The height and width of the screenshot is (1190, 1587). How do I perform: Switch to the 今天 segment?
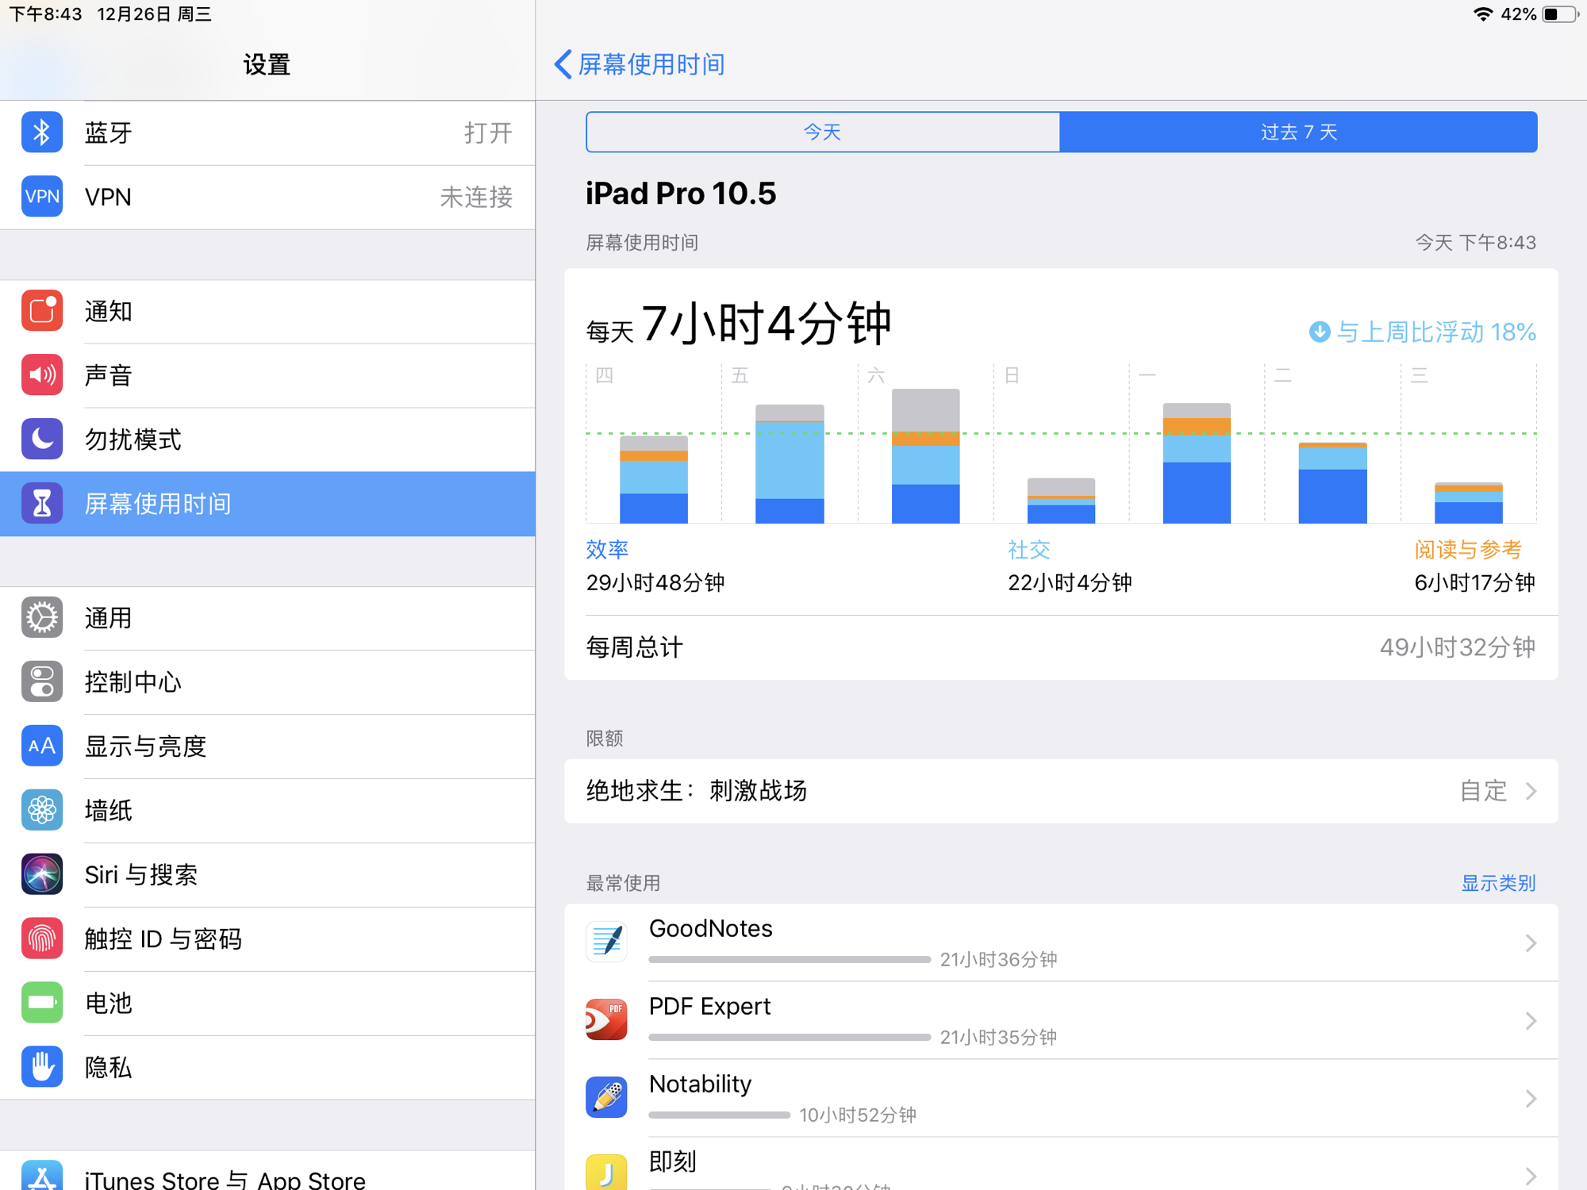click(x=822, y=132)
